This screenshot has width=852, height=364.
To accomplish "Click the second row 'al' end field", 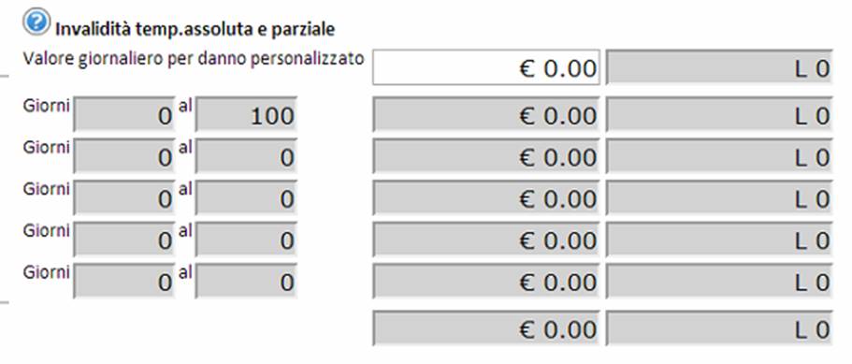I will [x=246, y=156].
